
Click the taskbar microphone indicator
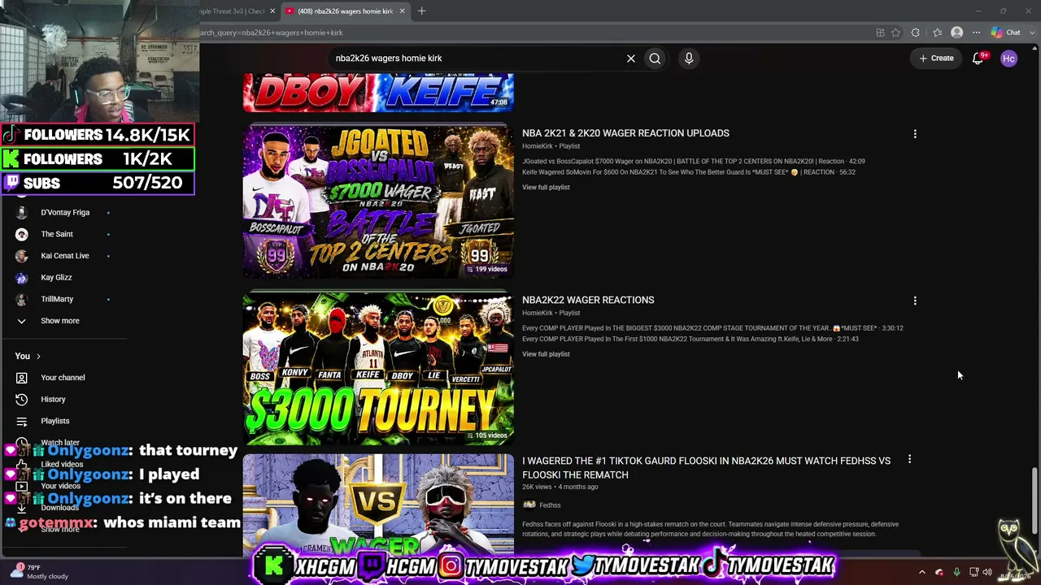956,572
